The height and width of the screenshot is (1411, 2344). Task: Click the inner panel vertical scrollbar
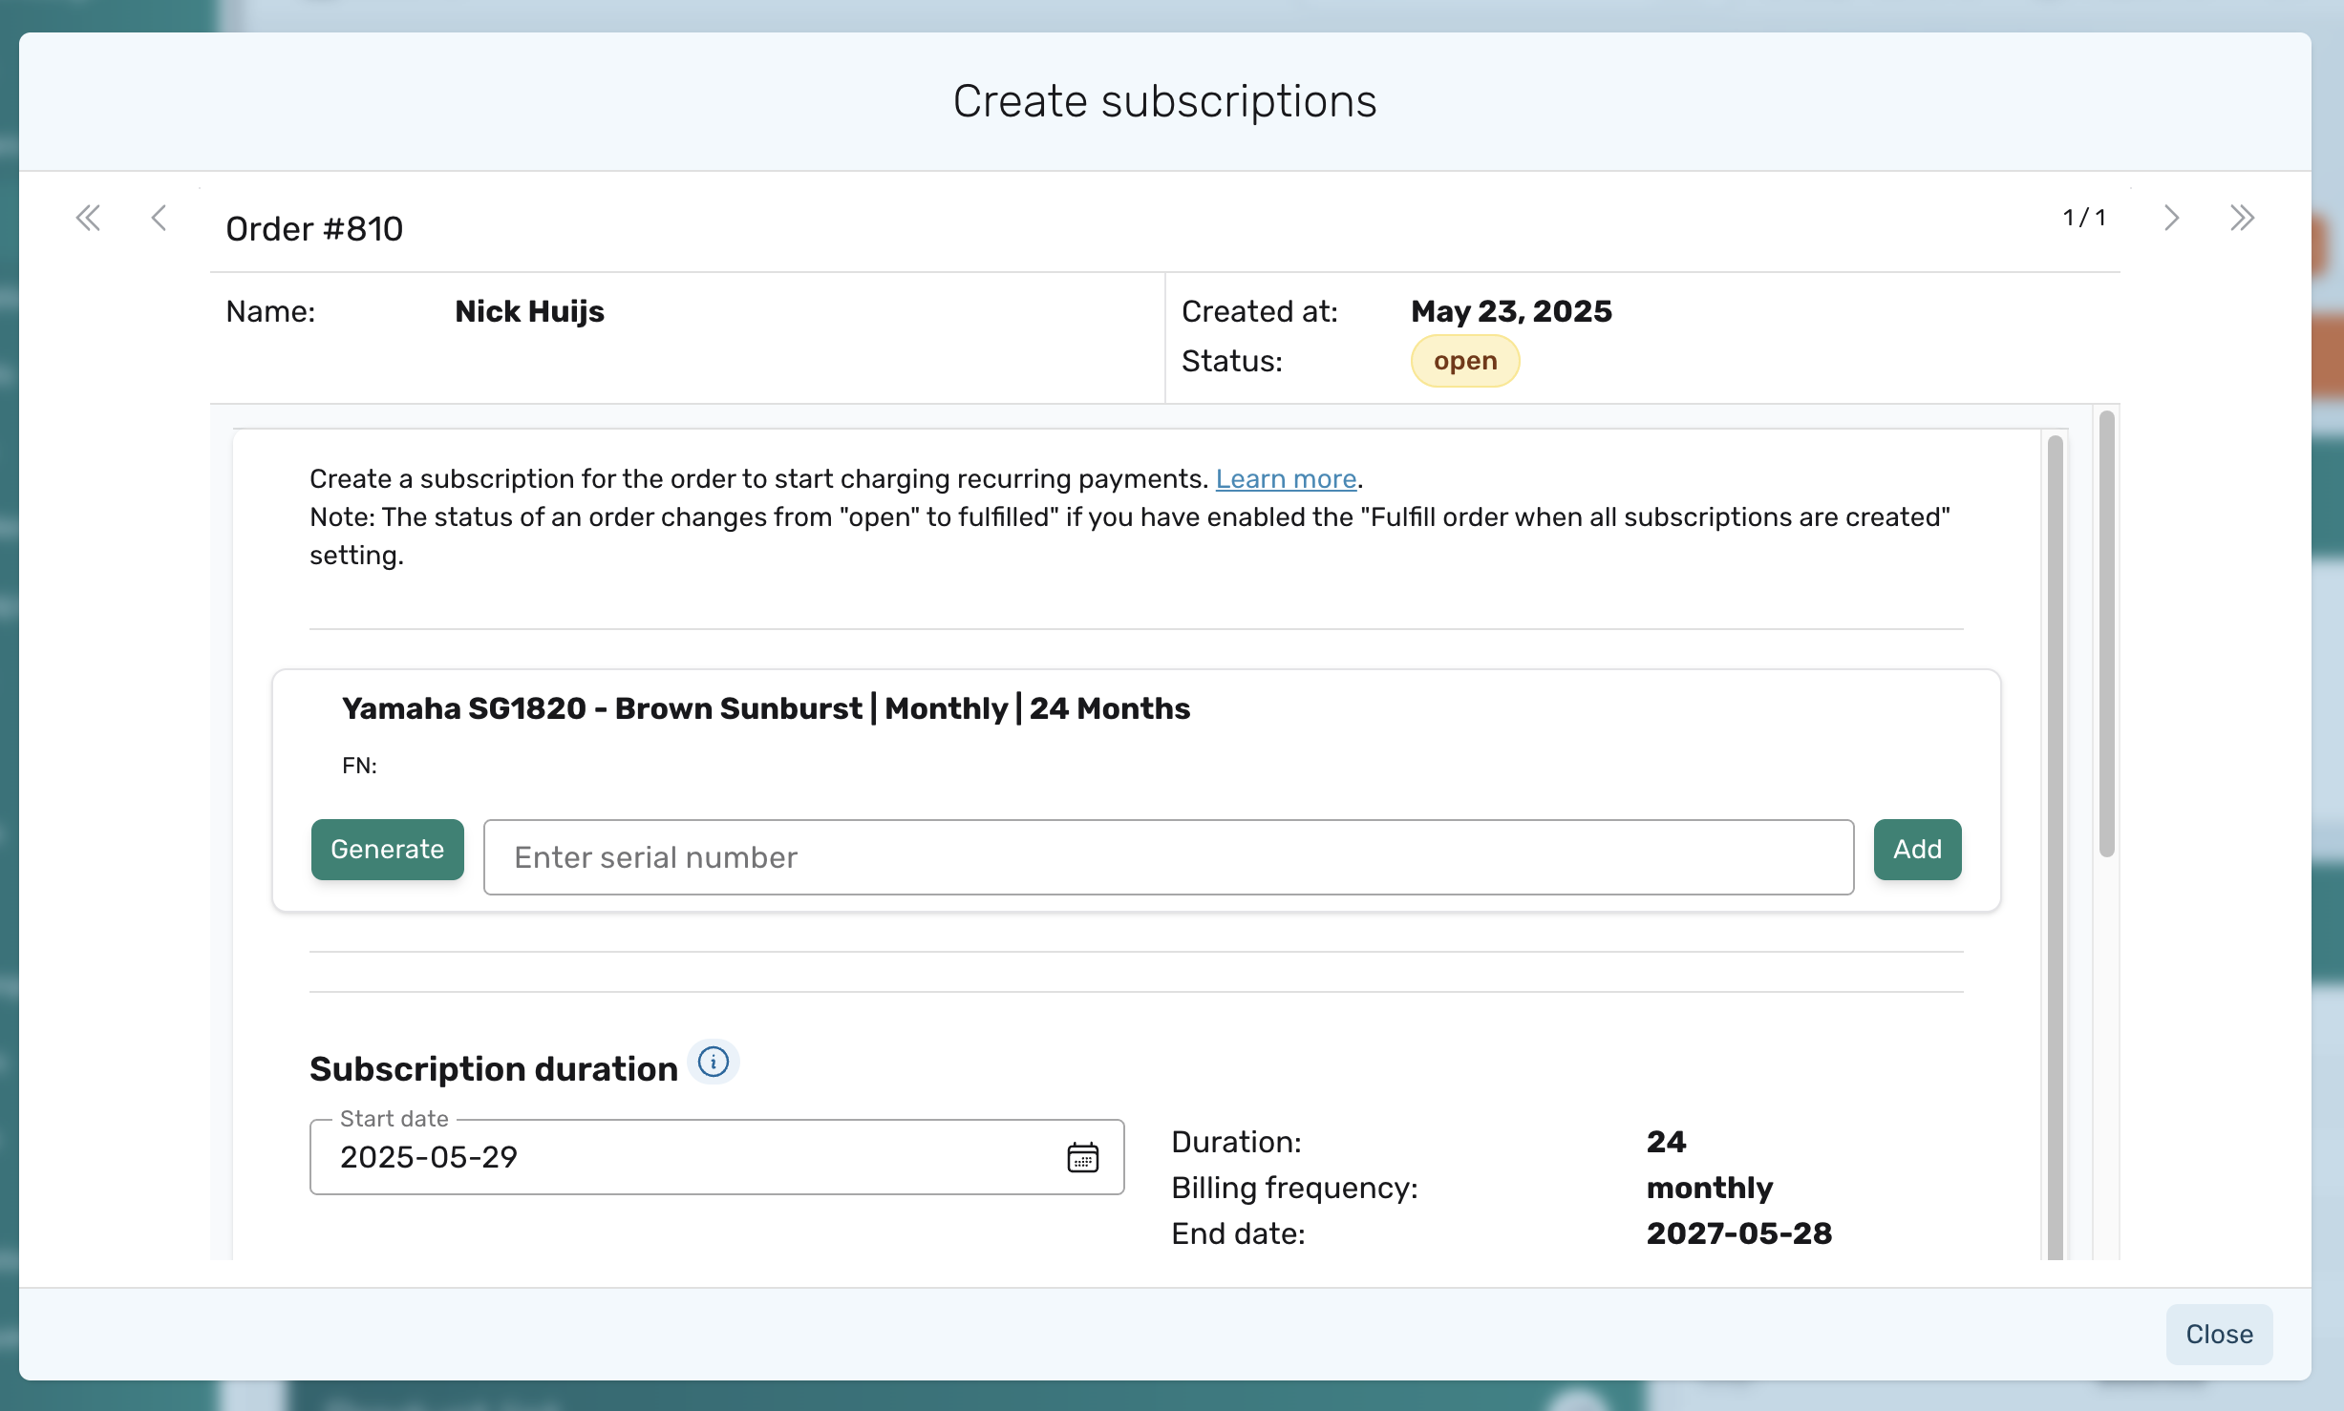point(2056,846)
